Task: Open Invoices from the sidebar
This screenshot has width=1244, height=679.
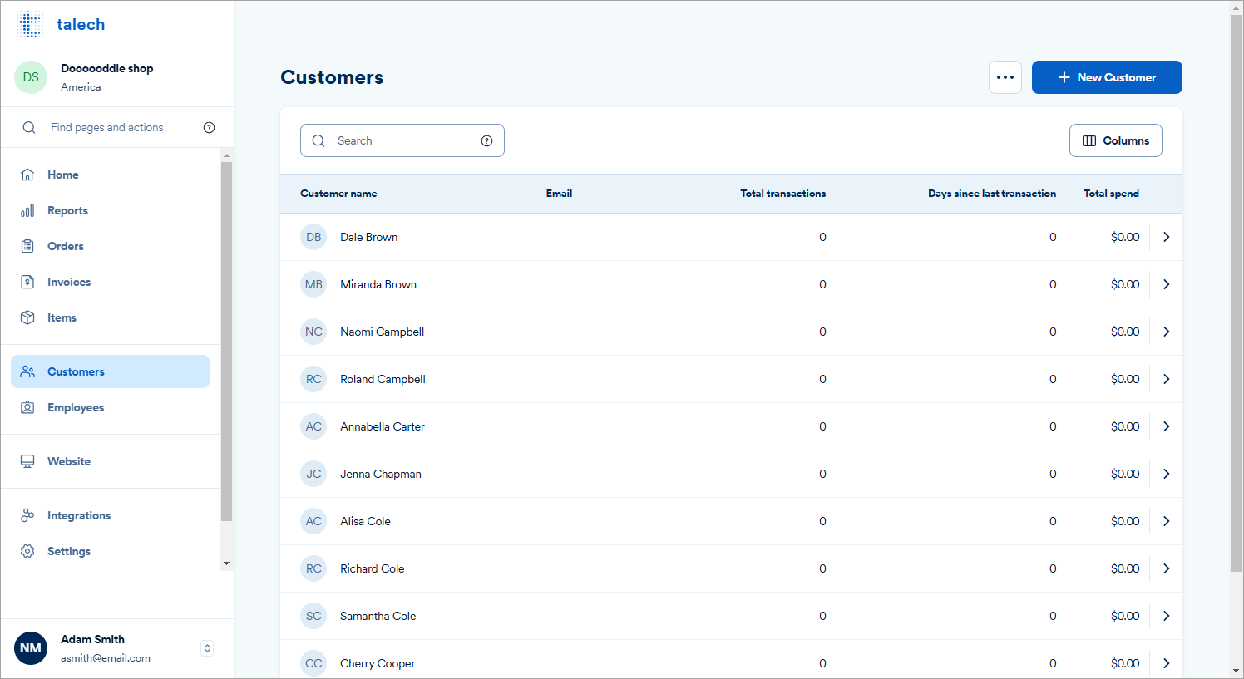Action: tap(110, 282)
